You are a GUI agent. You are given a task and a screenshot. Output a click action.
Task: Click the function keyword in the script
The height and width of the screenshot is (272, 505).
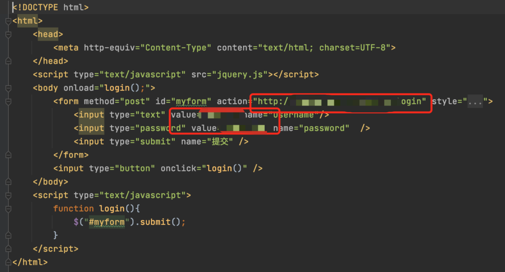(73, 209)
